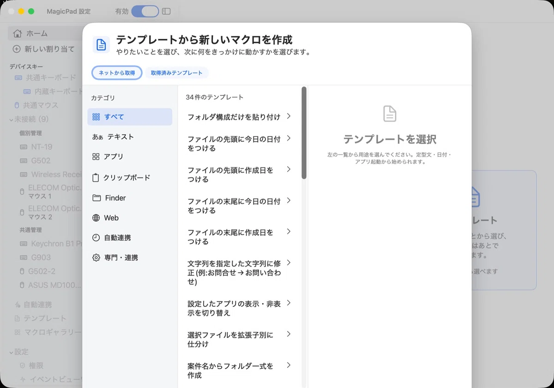Open 案件名からフォルダ一式を作成 template
This screenshot has height=388, width=554.
pos(239,370)
